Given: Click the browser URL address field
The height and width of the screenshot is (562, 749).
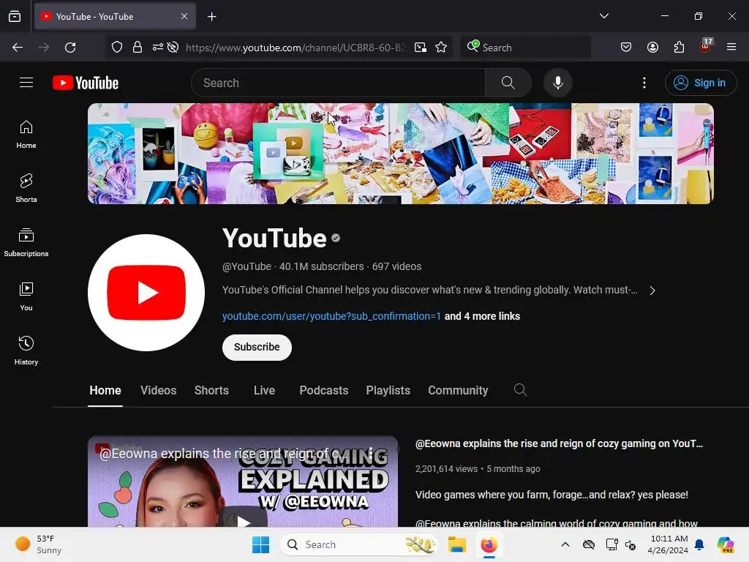Looking at the screenshot, I should (x=296, y=48).
